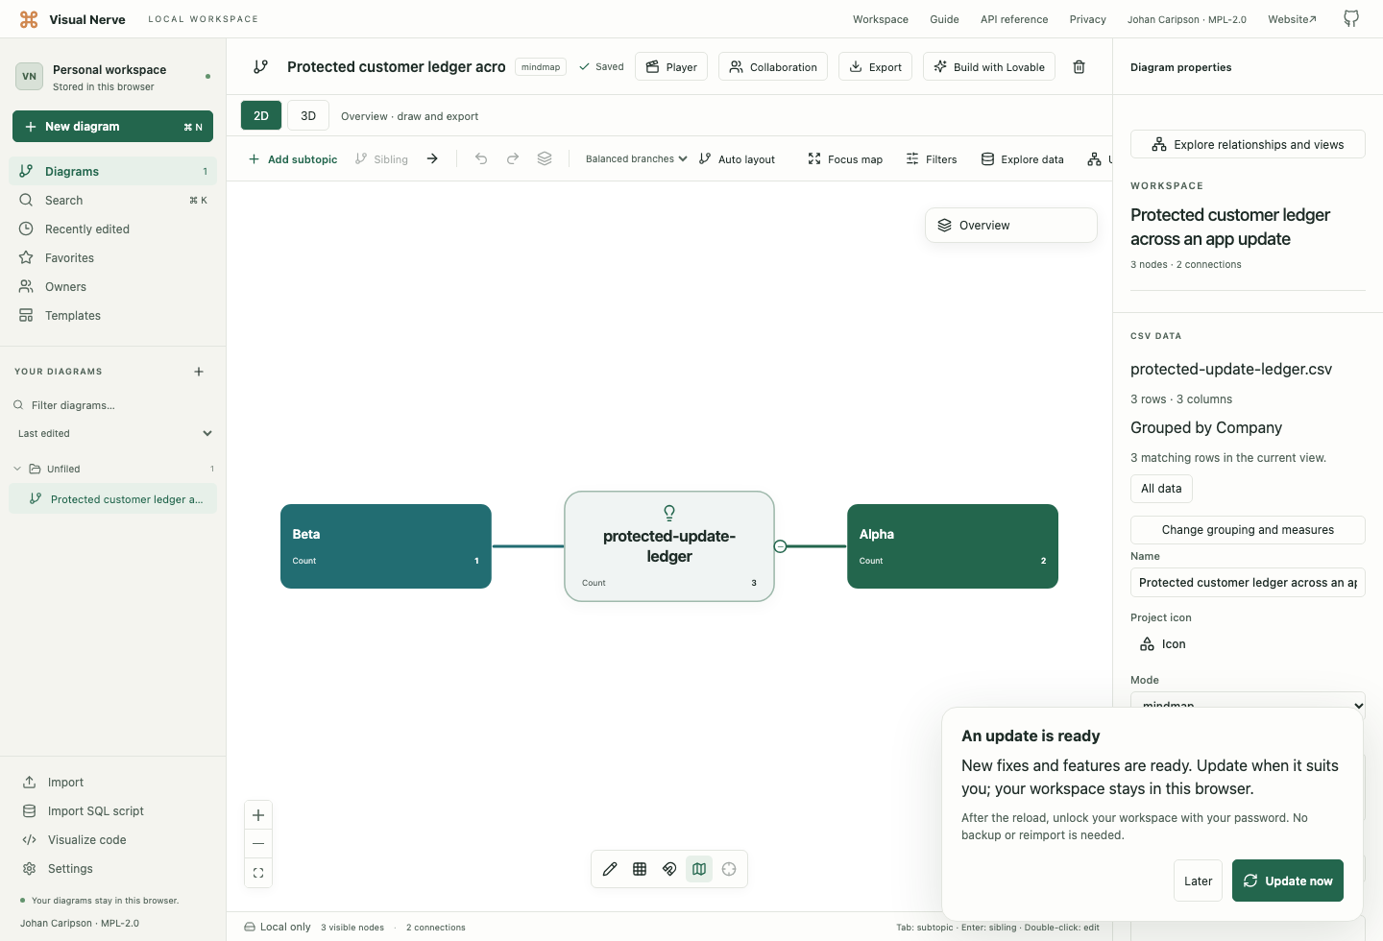Click the plus icon beside Your Diagrams

click(x=199, y=372)
